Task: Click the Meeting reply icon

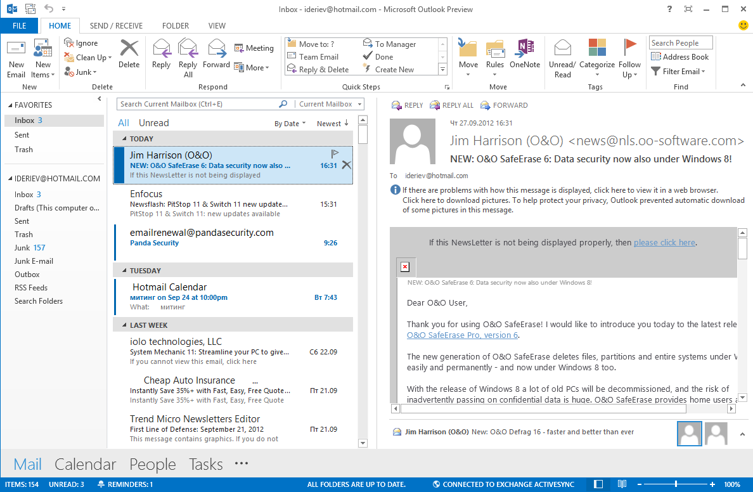Action: [239, 48]
